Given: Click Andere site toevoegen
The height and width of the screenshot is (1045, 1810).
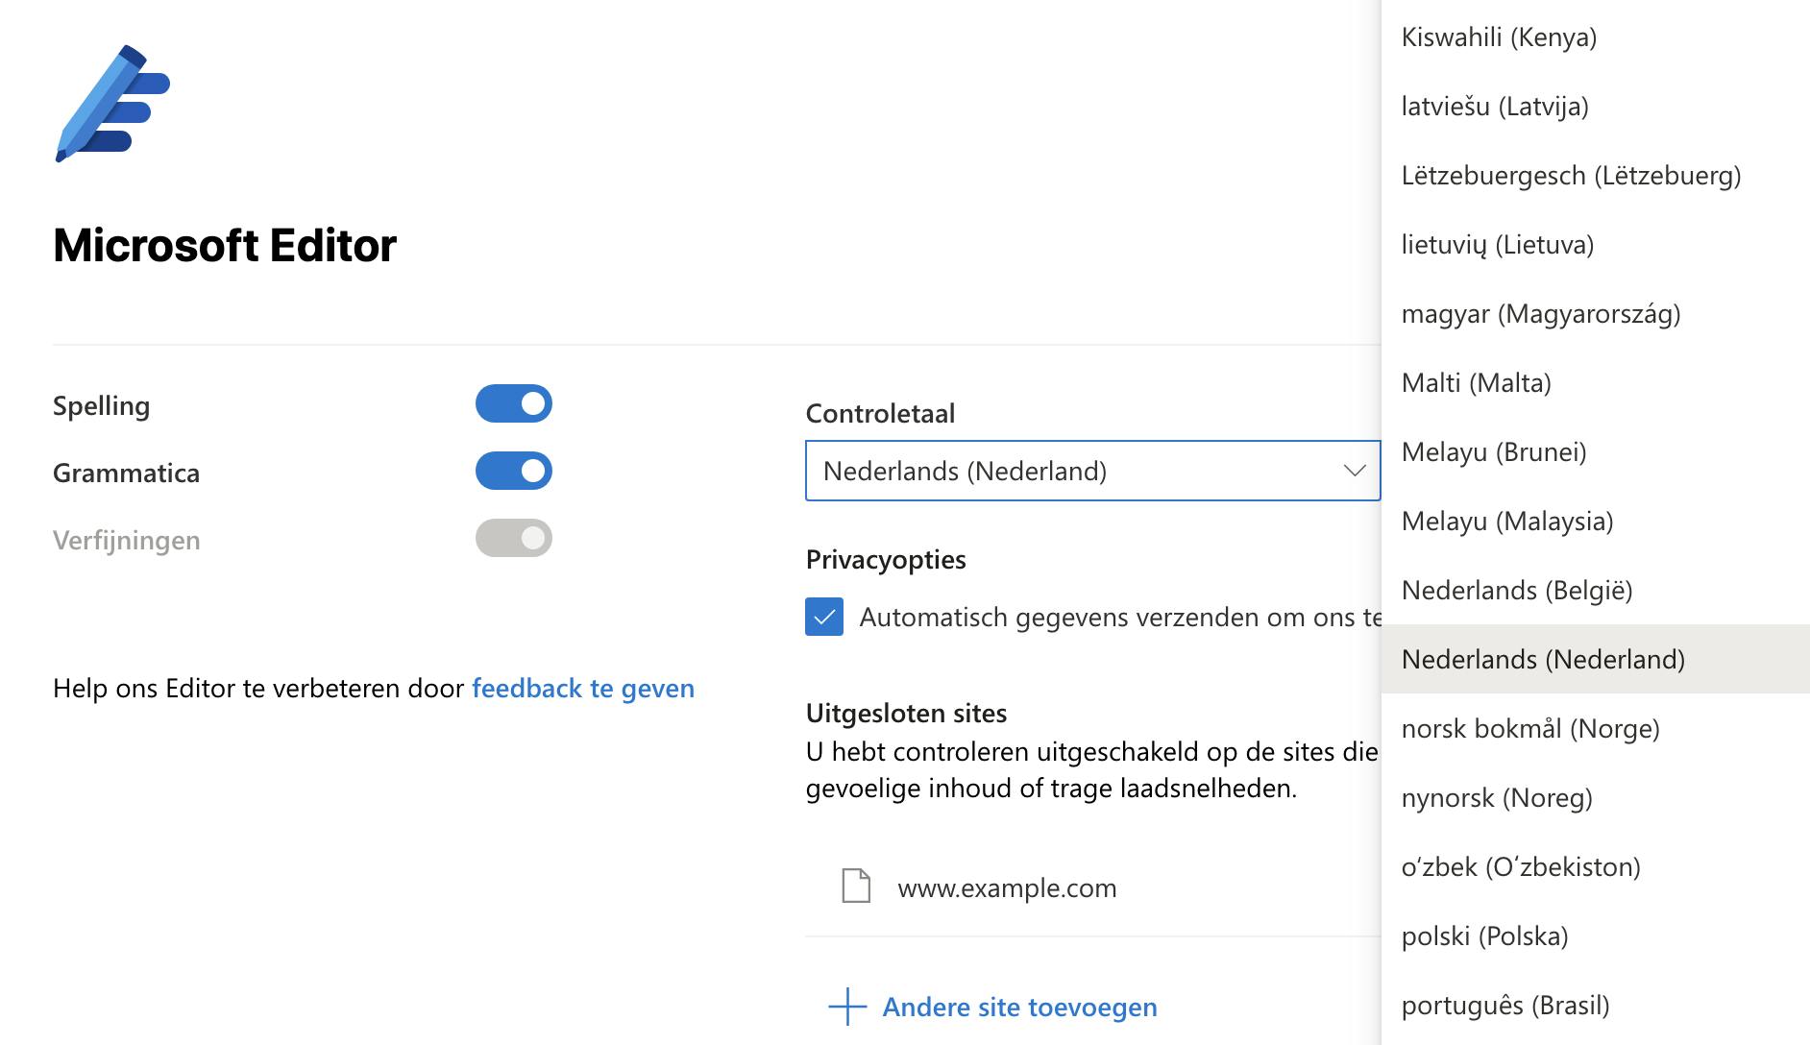Looking at the screenshot, I should (1019, 1007).
